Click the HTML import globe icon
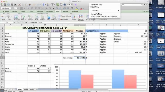 (x=48, y=17)
